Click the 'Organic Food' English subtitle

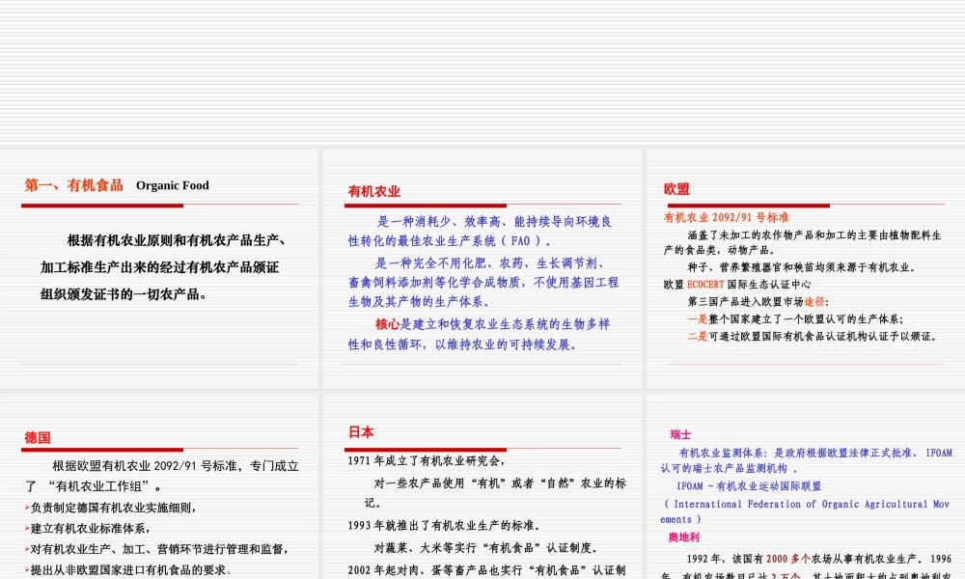pos(172,185)
